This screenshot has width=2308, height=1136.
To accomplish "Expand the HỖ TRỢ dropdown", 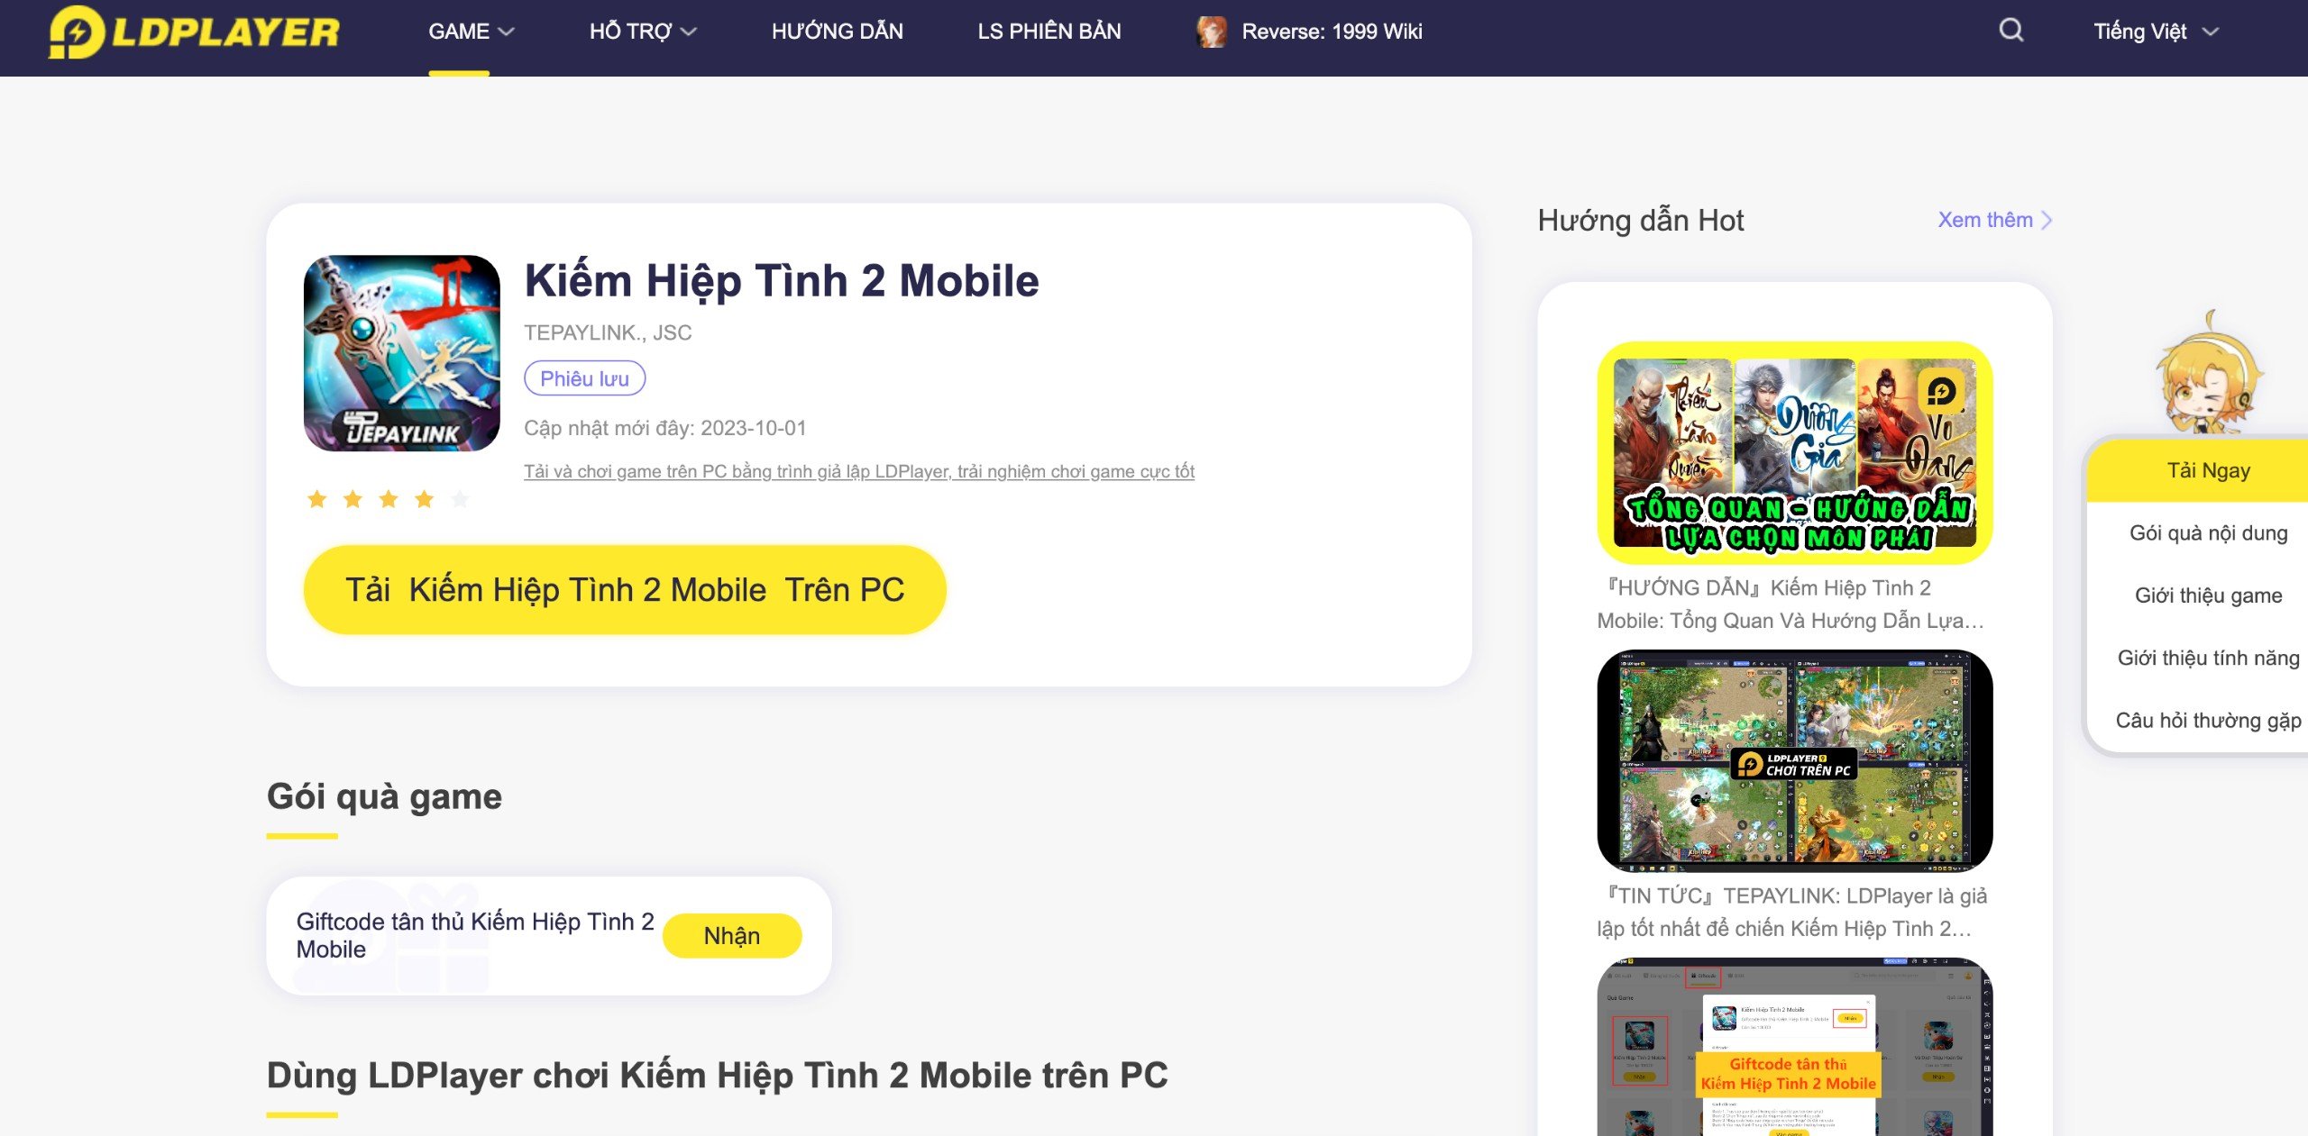I will click(x=642, y=31).
